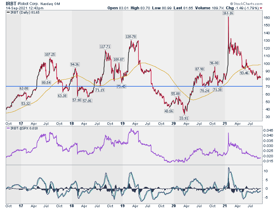
Task: Click the 130.78 peak price label
Action: point(131,36)
